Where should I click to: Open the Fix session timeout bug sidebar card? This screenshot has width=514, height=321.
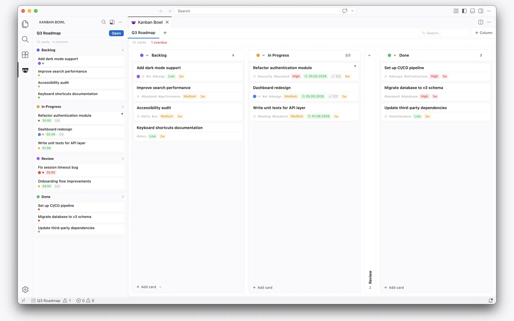click(x=80, y=170)
